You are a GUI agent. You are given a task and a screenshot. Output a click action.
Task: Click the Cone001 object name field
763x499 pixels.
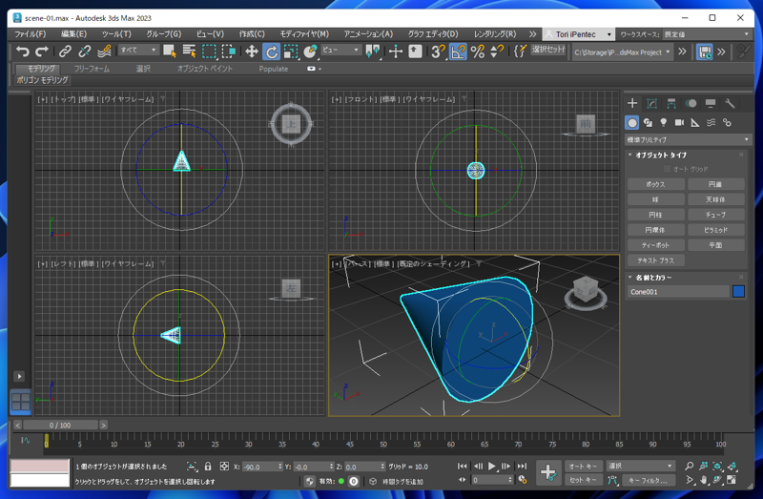678,292
